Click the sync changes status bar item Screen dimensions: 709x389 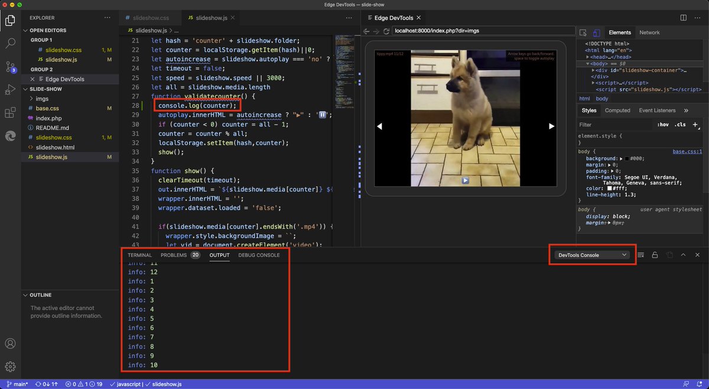click(x=46, y=384)
